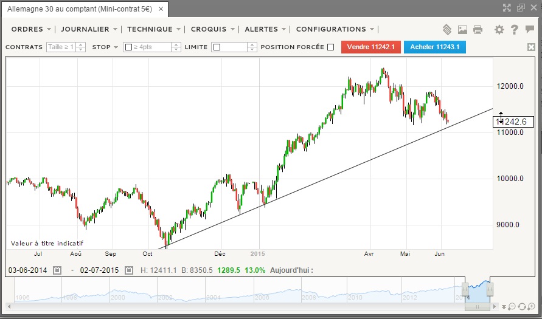The height and width of the screenshot is (319, 542).
Task: Click the Vendre 11242.1 sell button
Action: [x=371, y=47]
